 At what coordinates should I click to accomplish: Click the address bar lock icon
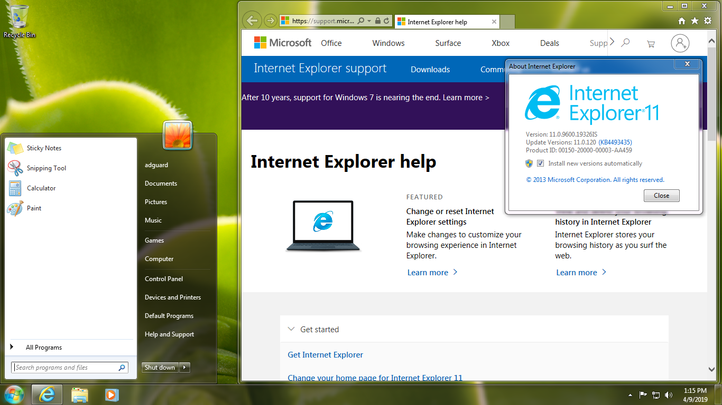377,21
